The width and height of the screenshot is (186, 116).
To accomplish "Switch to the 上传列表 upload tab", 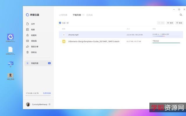I will pos(63,15).
